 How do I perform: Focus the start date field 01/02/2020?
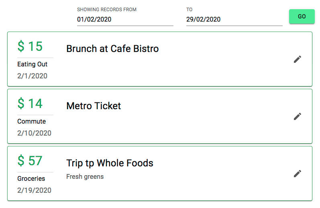coord(125,19)
